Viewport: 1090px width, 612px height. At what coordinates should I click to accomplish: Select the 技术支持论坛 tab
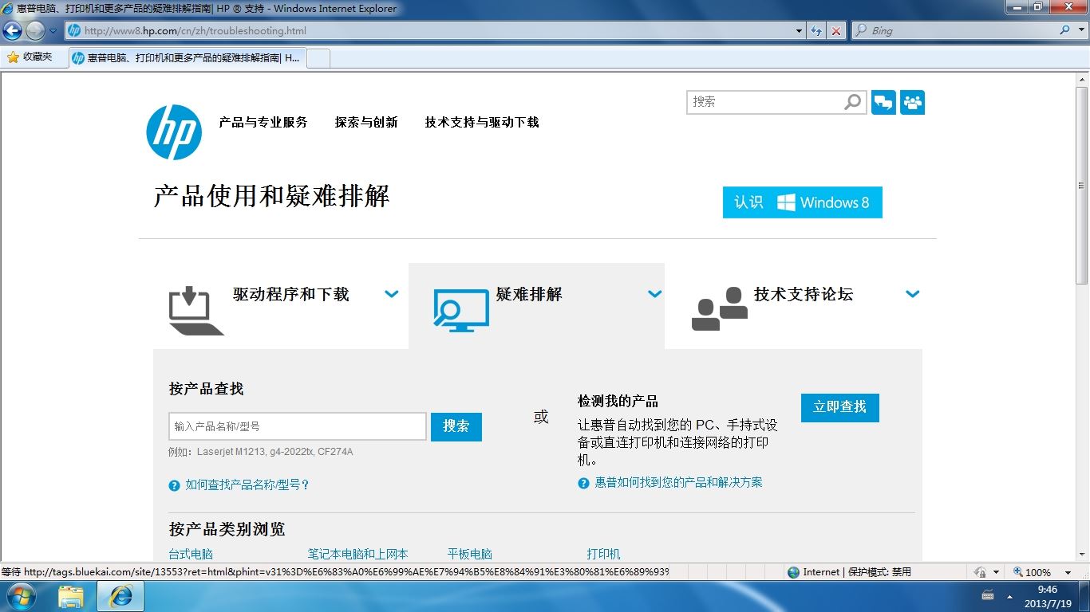(x=793, y=306)
